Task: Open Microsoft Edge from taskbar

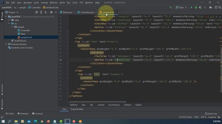Action: (35, 121)
